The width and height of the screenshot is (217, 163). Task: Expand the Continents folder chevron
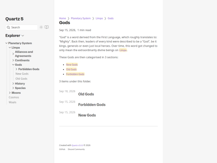pyautogui.click(x=13, y=60)
